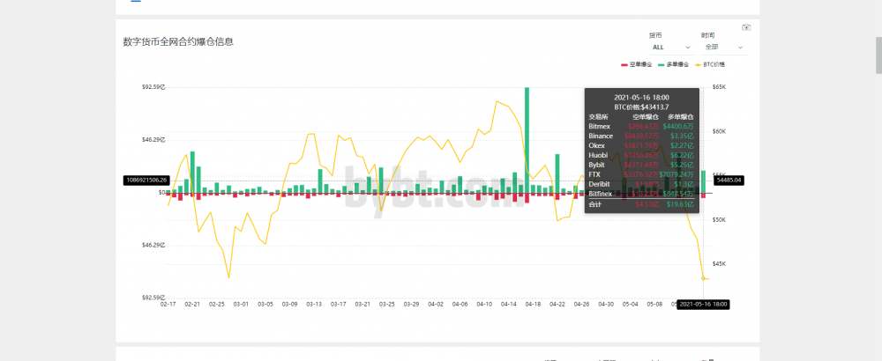The height and width of the screenshot is (361, 882).
Task: Click the 2021-05-16 18:00 crosshair date label
Action: point(703,304)
